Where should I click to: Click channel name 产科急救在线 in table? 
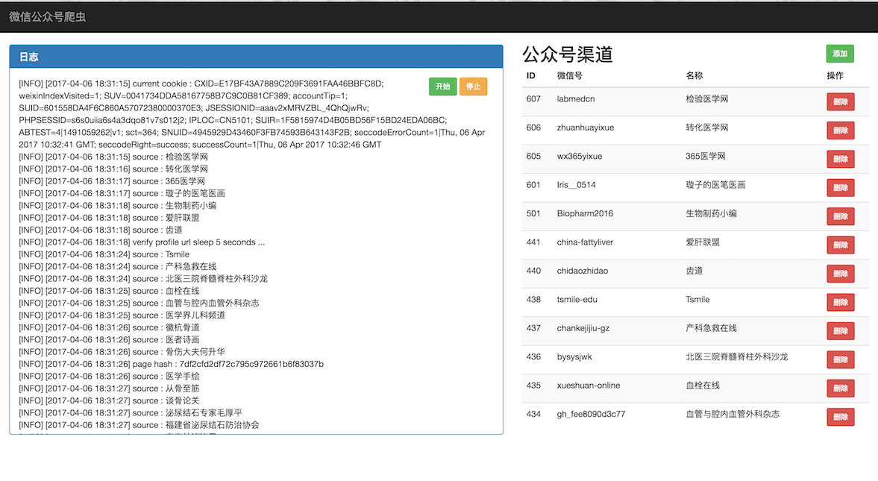click(711, 328)
